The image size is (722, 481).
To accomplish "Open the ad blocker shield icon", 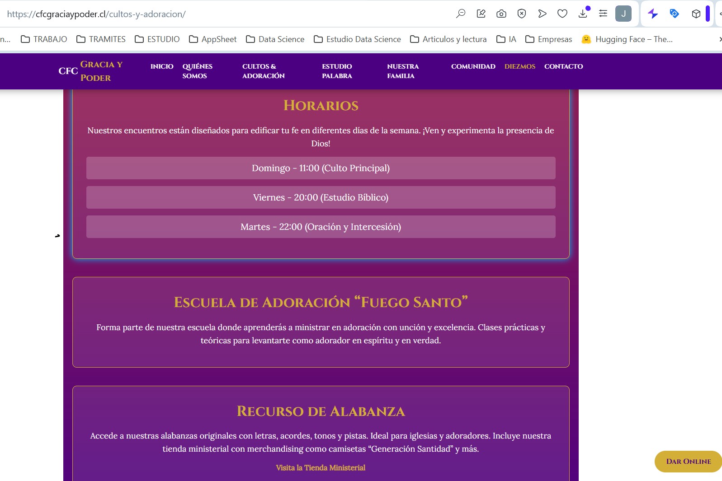I will (522, 14).
